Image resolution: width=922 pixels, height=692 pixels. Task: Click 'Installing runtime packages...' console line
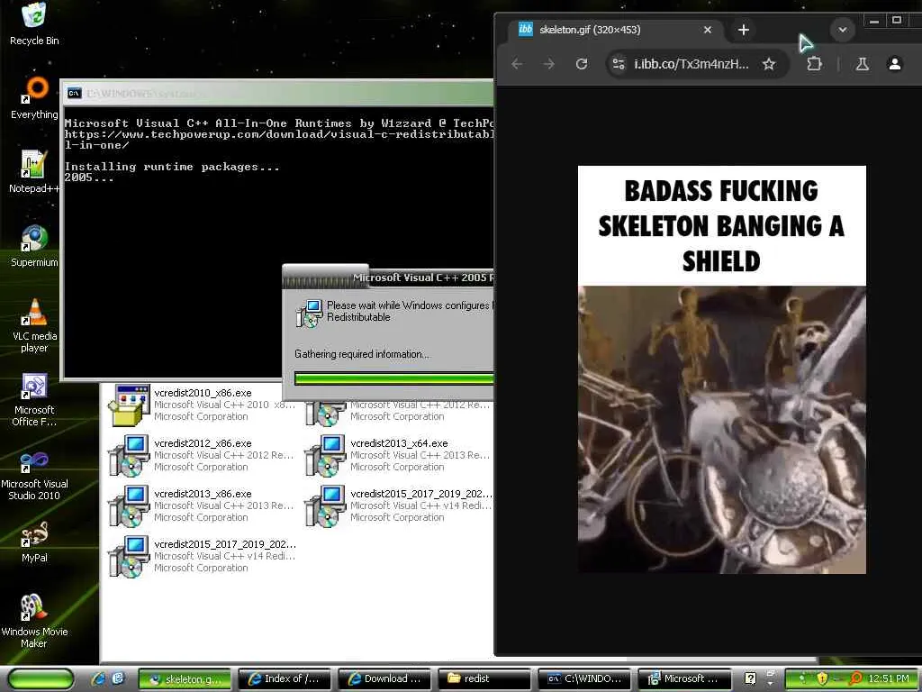point(172,167)
